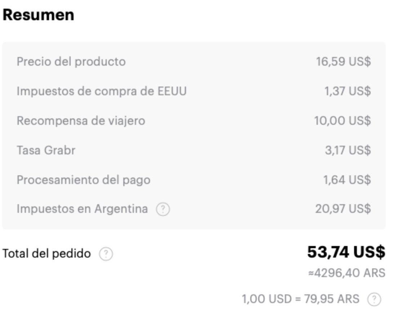Show exchange rate info via question mark icon
393x316 pixels.
coord(374,299)
